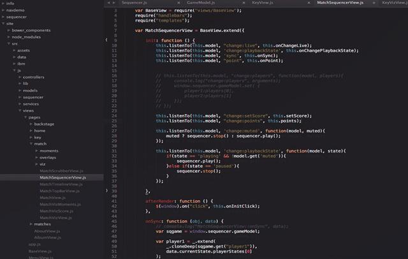Viewport: 408px width, 259px height.
Task: Expand the bower_components folder
Action: 32,30
